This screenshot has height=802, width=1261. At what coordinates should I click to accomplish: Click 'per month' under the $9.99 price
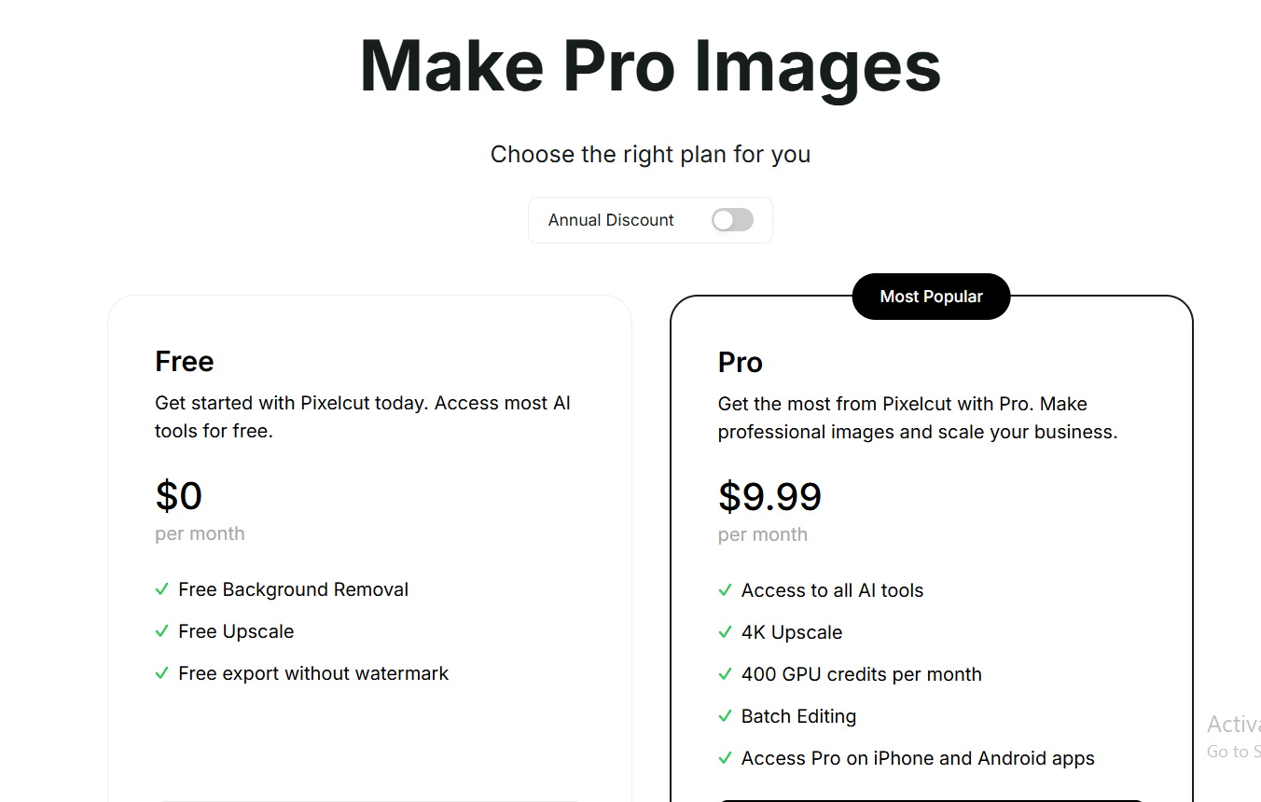[x=763, y=534]
